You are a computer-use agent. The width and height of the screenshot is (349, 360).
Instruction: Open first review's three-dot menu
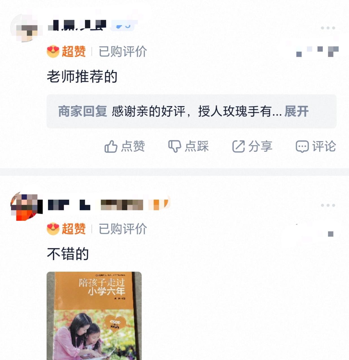click(328, 28)
